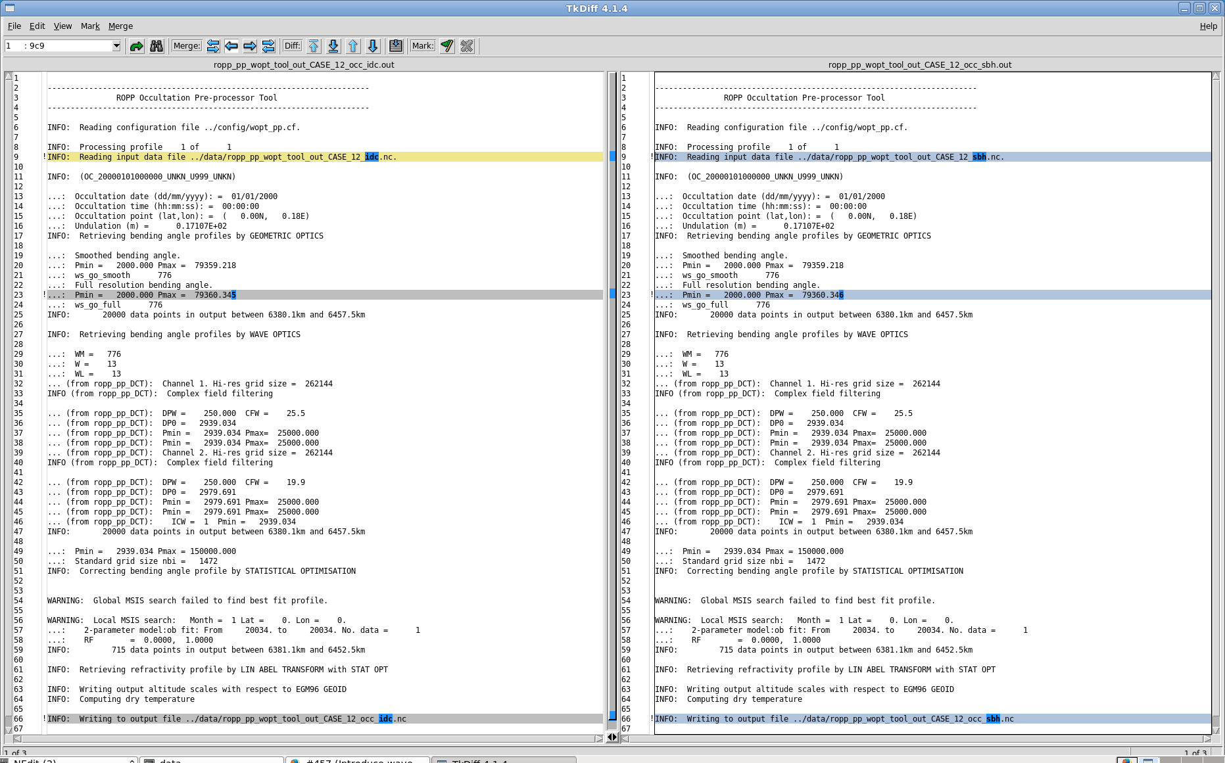Click left 'Retrieving bending angle profiles by WAVE OPTICS'
The image size is (1225, 763).
click(190, 335)
